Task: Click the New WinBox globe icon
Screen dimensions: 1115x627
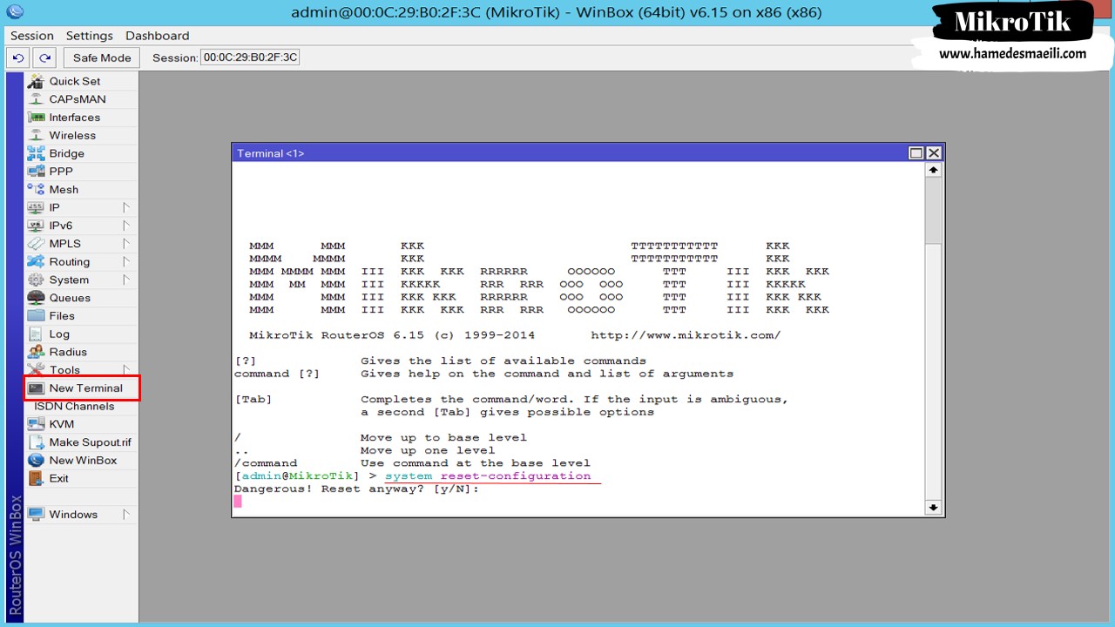Action: point(36,460)
